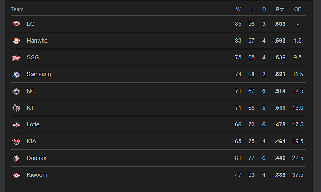The height and width of the screenshot is (192, 321).
Task: Click the SSG team logo icon
Action: 16,58
